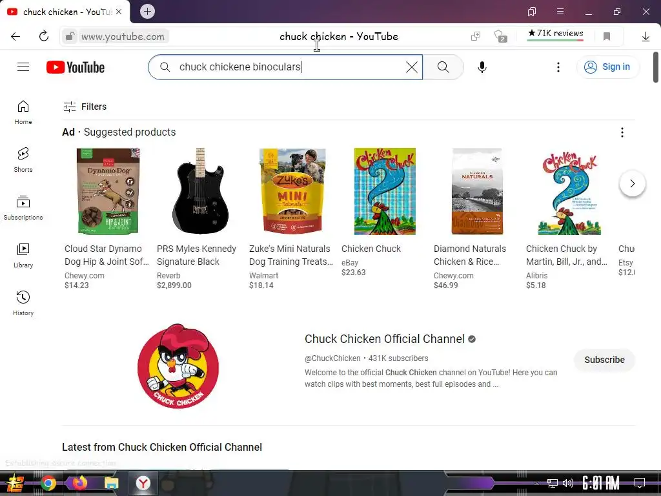
Task: Switch to Yandex Browser taskbar icon
Action: [143, 483]
